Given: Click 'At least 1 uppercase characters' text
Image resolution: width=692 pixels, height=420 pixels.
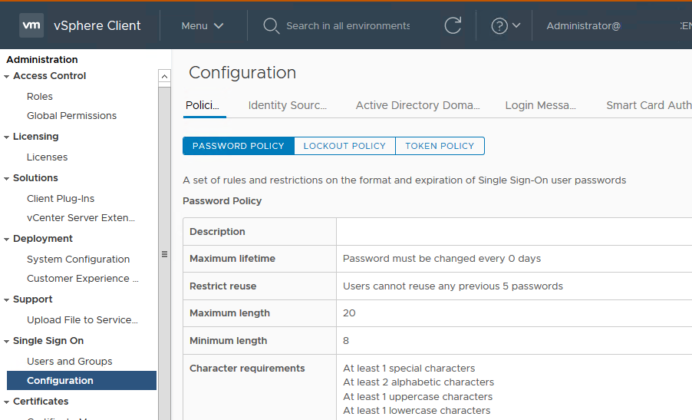Looking at the screenshot, I should tap(417, 397).
